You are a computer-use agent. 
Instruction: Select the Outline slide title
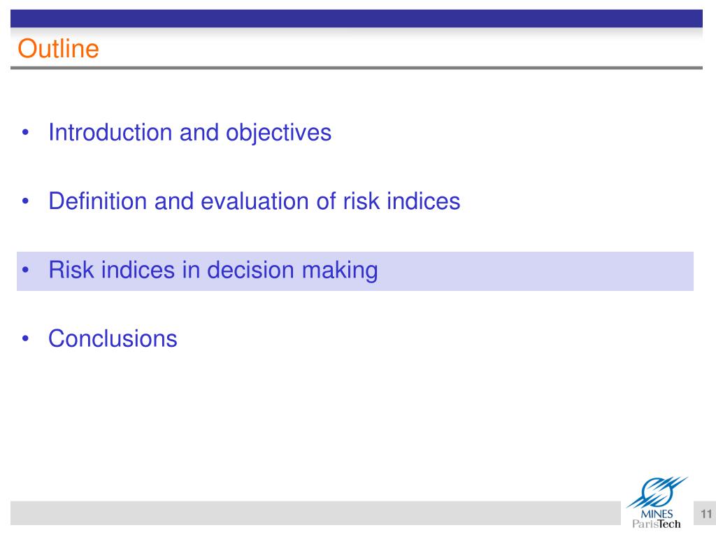[x=58, y=48]
